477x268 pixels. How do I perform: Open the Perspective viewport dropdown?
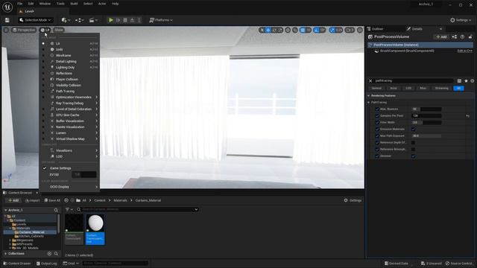coord(24,30)
